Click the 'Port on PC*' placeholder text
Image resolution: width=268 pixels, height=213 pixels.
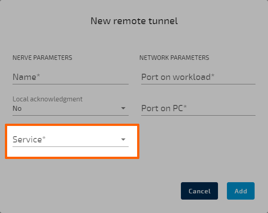pyautogui.click(x=164, y=108)
